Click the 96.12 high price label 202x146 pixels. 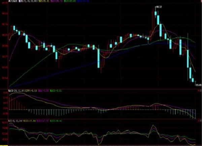(159, 7)
